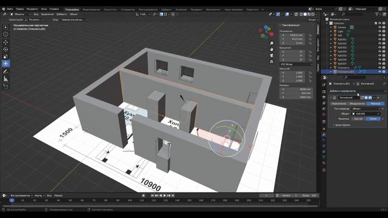
Task: Click the pan hand viewport icon
Action: [272, 49]
